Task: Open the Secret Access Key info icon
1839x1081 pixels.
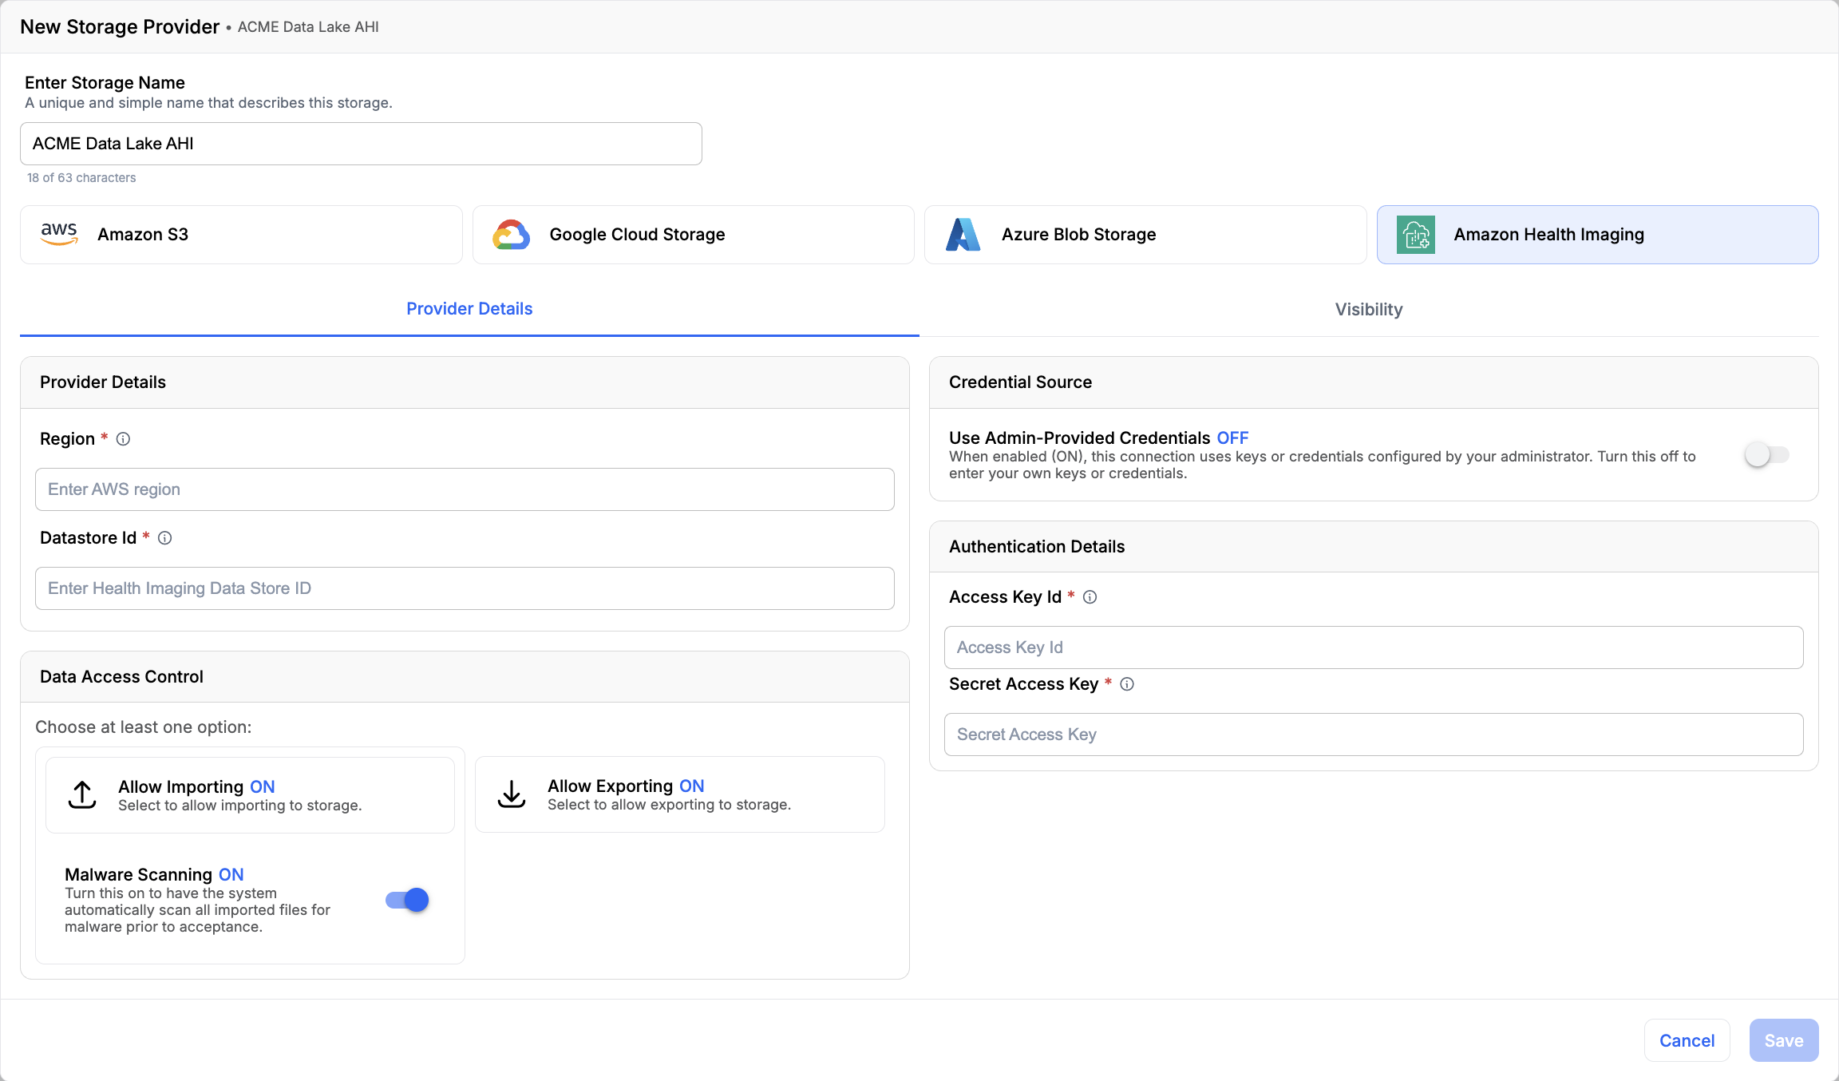Action: pos(1127,684)
